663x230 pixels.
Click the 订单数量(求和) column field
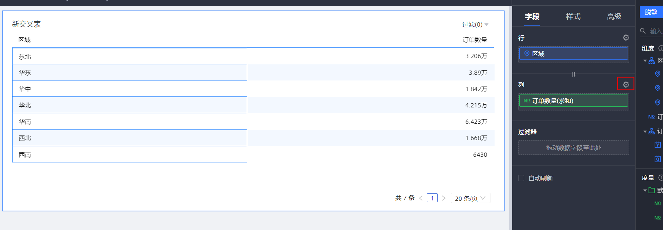(x=573, y=101)
